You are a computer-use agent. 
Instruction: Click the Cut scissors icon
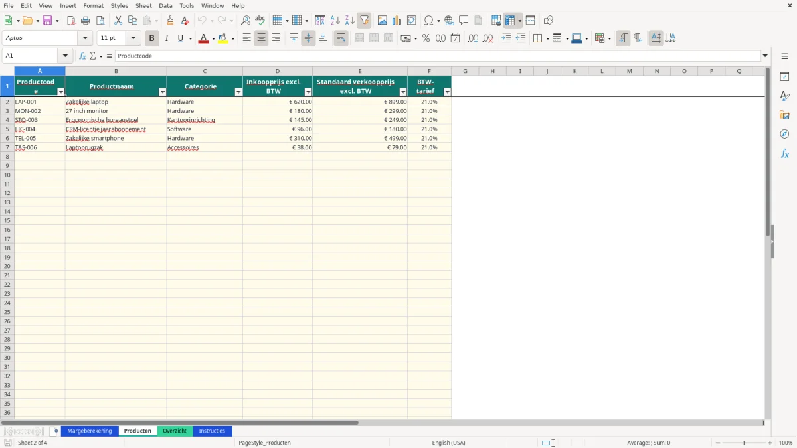coord(118,21)
